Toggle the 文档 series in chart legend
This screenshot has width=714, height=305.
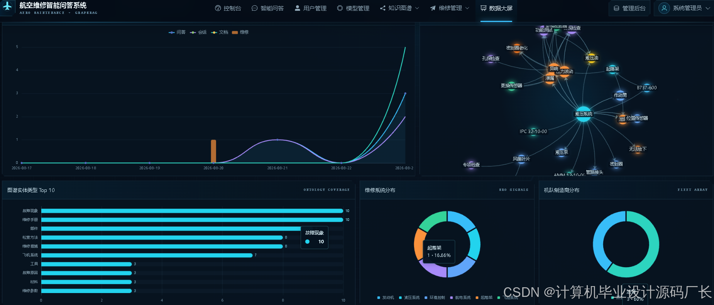click(220, 32)
